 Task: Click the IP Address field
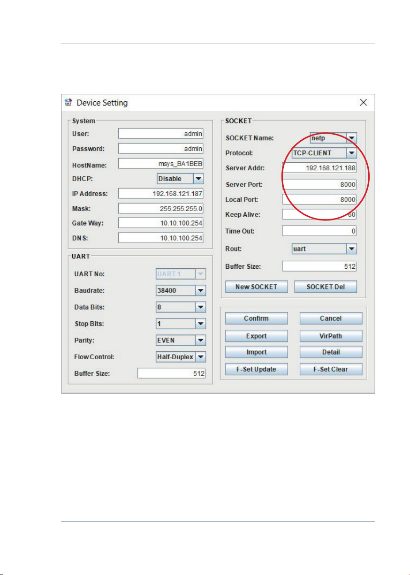coord(161,194)
